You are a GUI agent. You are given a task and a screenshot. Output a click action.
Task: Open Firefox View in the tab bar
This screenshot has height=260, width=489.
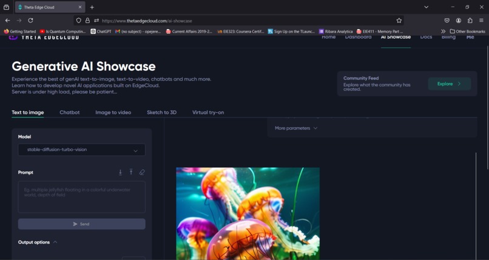click(6, 7)
